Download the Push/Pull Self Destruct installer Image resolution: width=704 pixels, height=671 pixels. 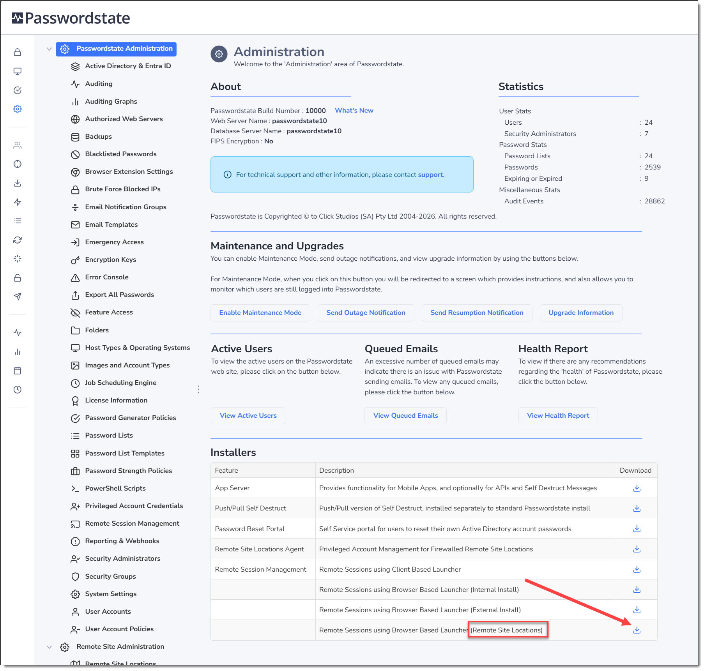click(637, 509)
